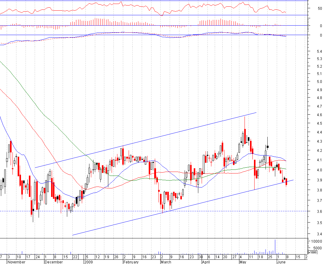Select the January 19 date tick label

coord(107,257)
